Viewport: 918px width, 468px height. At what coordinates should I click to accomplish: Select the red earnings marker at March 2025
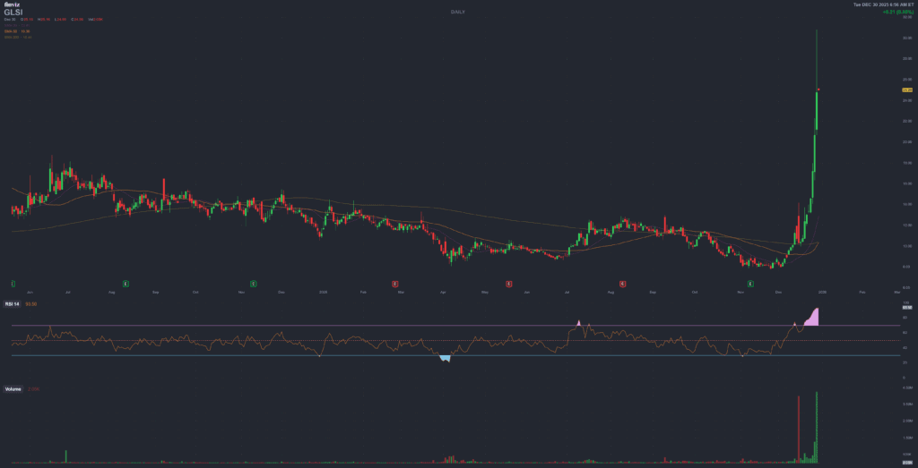click(x=395, y=283)
